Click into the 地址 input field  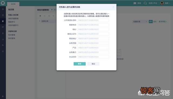[93, 29]
